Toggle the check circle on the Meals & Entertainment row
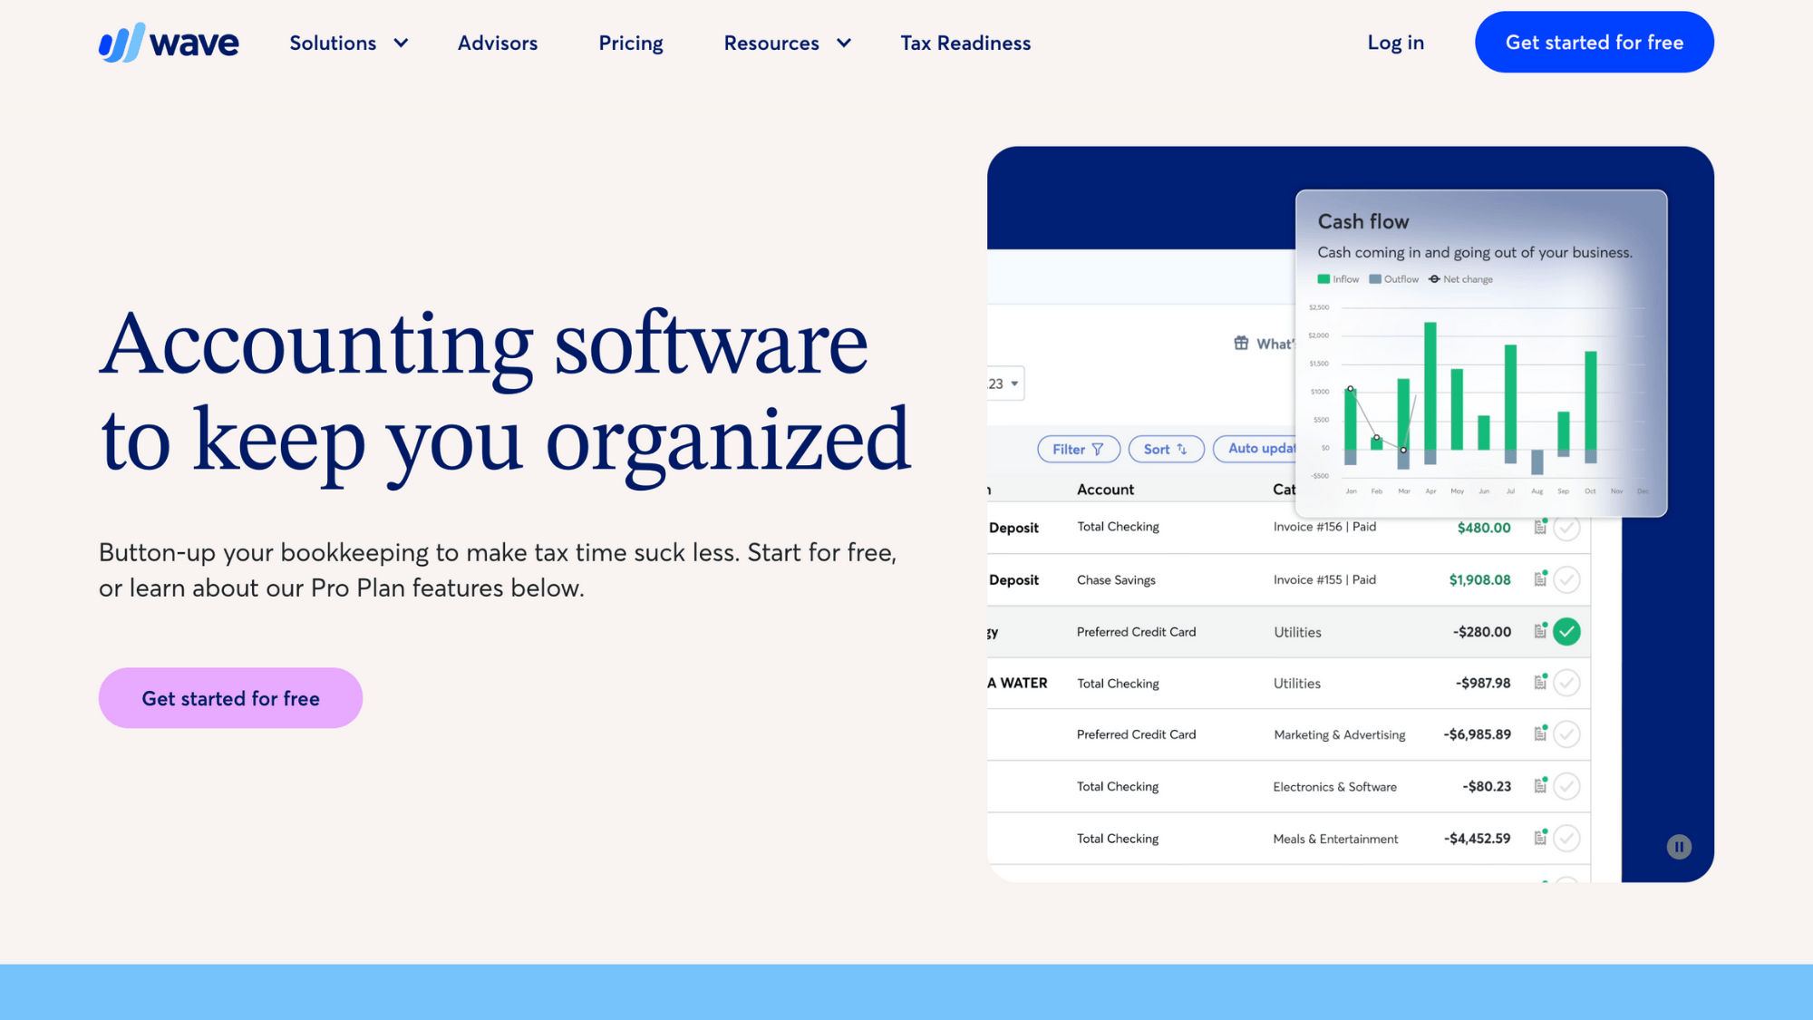 1566,838
